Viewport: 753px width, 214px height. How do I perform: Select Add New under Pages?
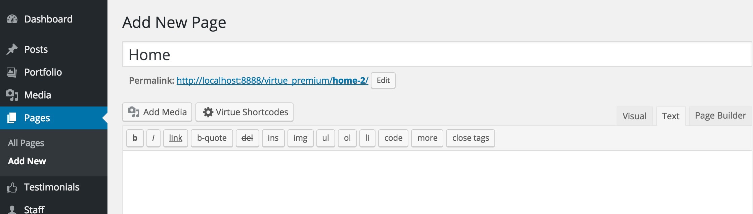click(x=27, y=161)
